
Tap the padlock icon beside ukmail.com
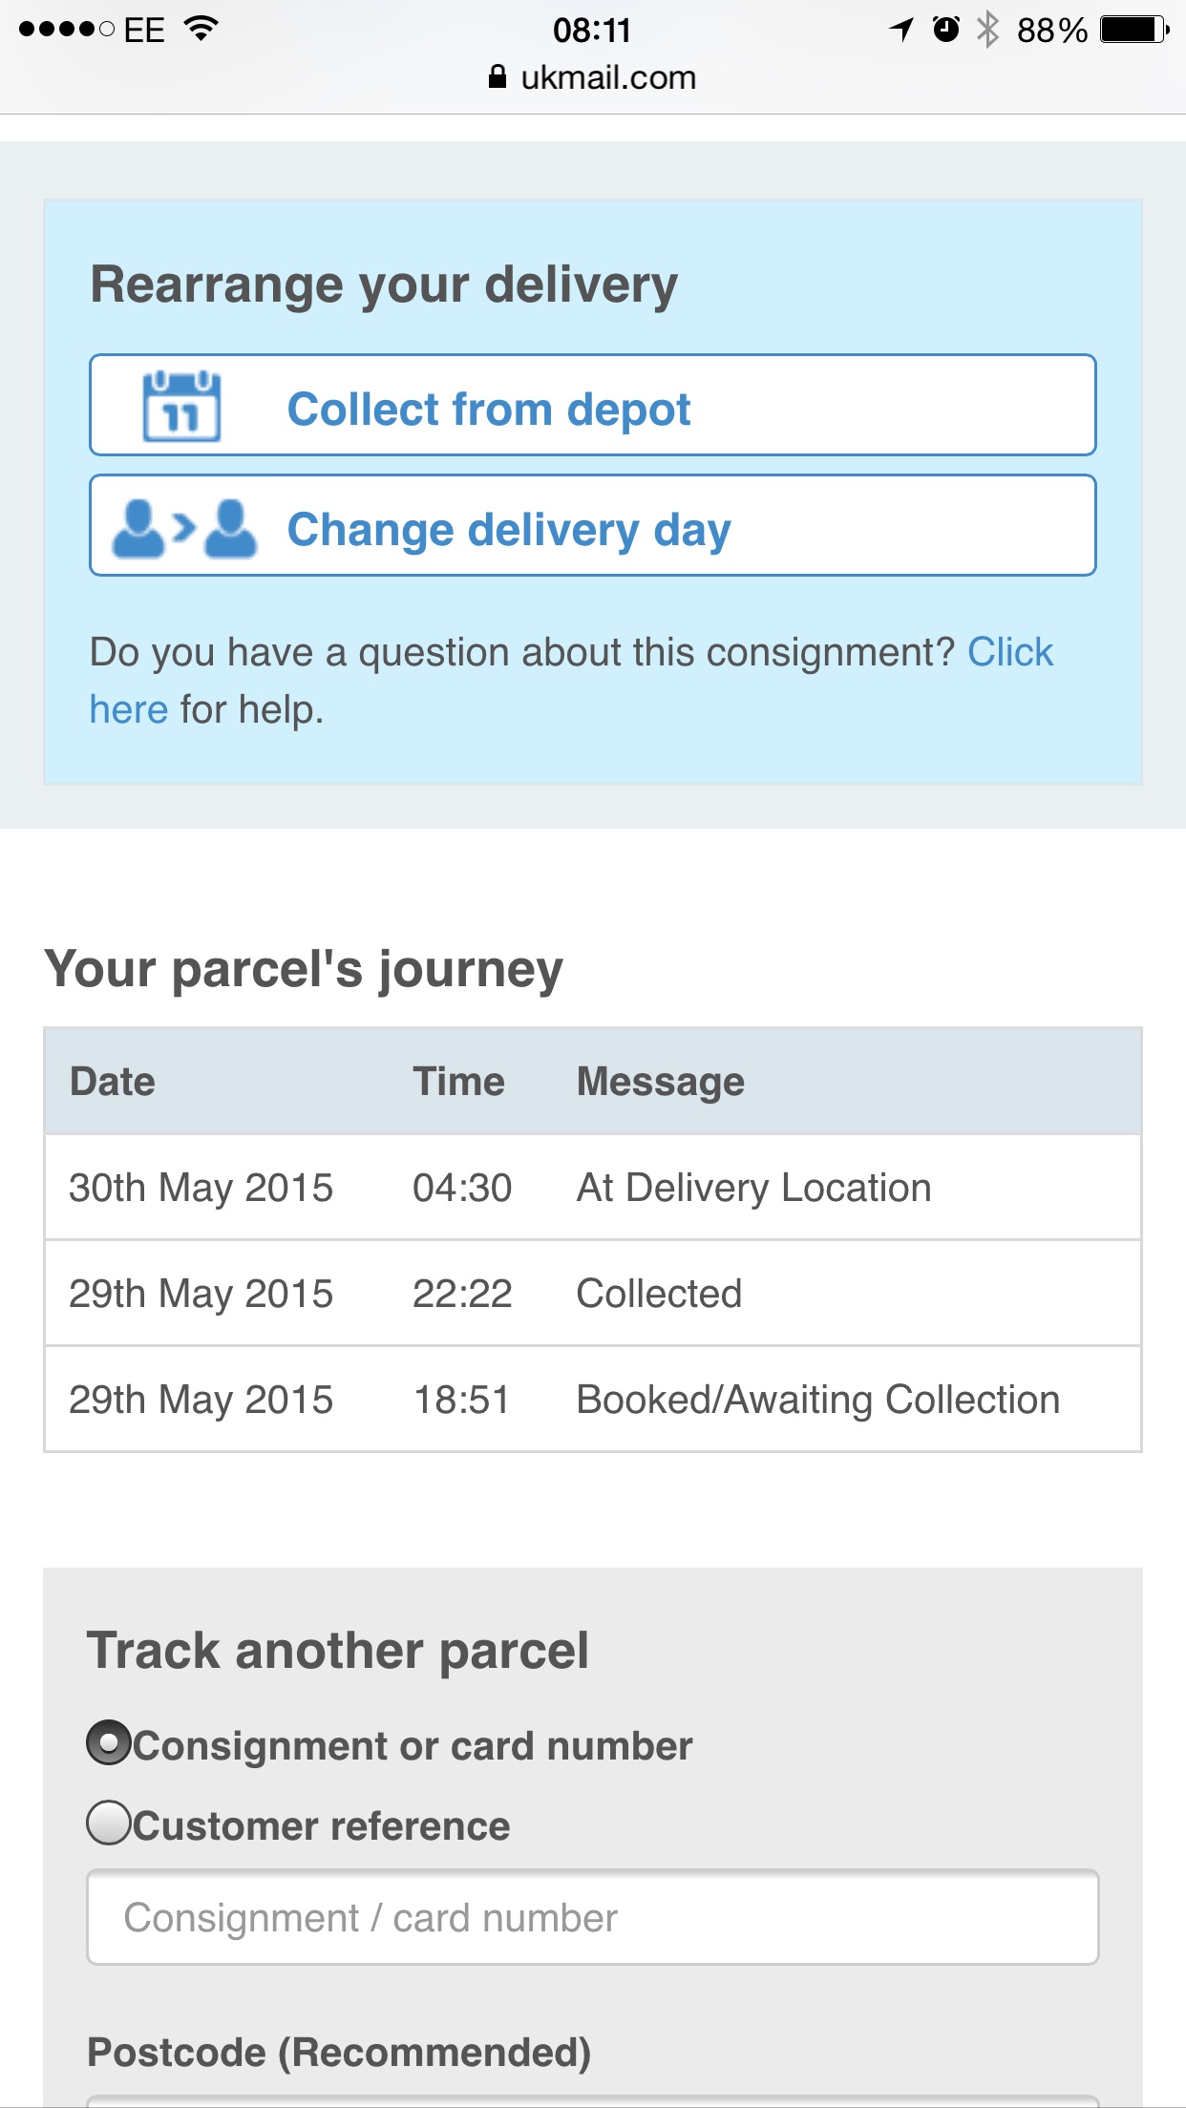tap(497, 77)
